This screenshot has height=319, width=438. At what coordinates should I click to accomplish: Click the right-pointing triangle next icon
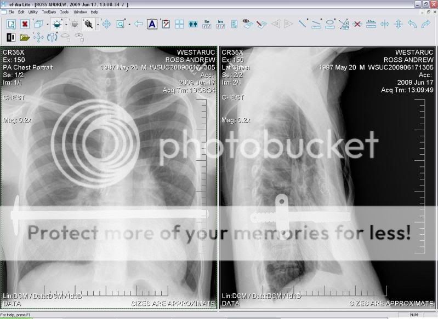(x=288, y=24)
